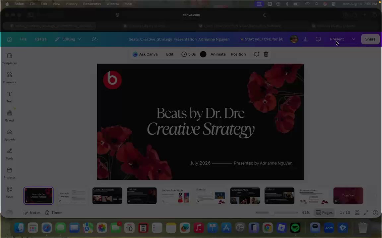Open the Canva File menu
Screen dimensions: 382x238
tap(24, 39)
